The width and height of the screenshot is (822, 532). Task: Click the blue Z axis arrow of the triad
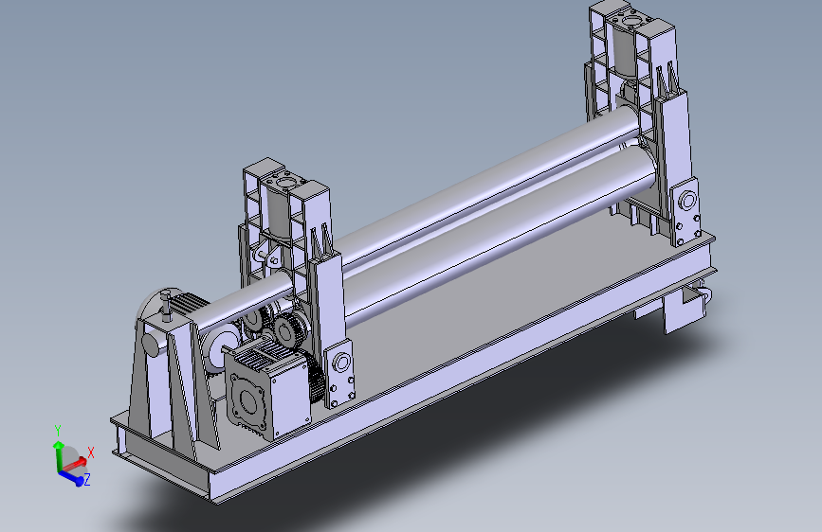72,477
